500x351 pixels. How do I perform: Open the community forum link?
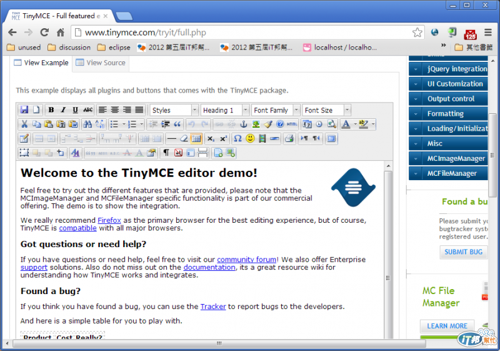coord(247,260)
